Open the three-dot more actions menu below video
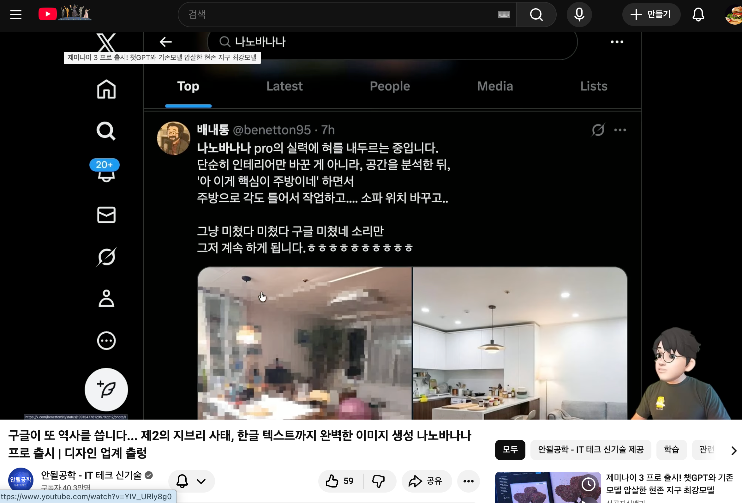The width and height of the screenshot is (742, 503). pos(468,481)
